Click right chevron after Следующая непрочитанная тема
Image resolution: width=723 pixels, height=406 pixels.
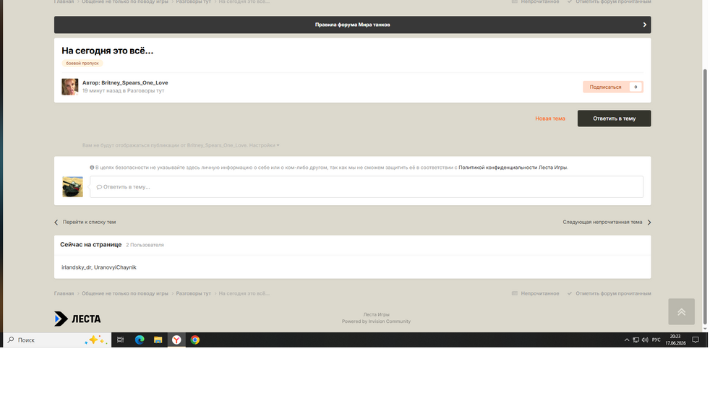pyautogui.click(x=649, y=222)
